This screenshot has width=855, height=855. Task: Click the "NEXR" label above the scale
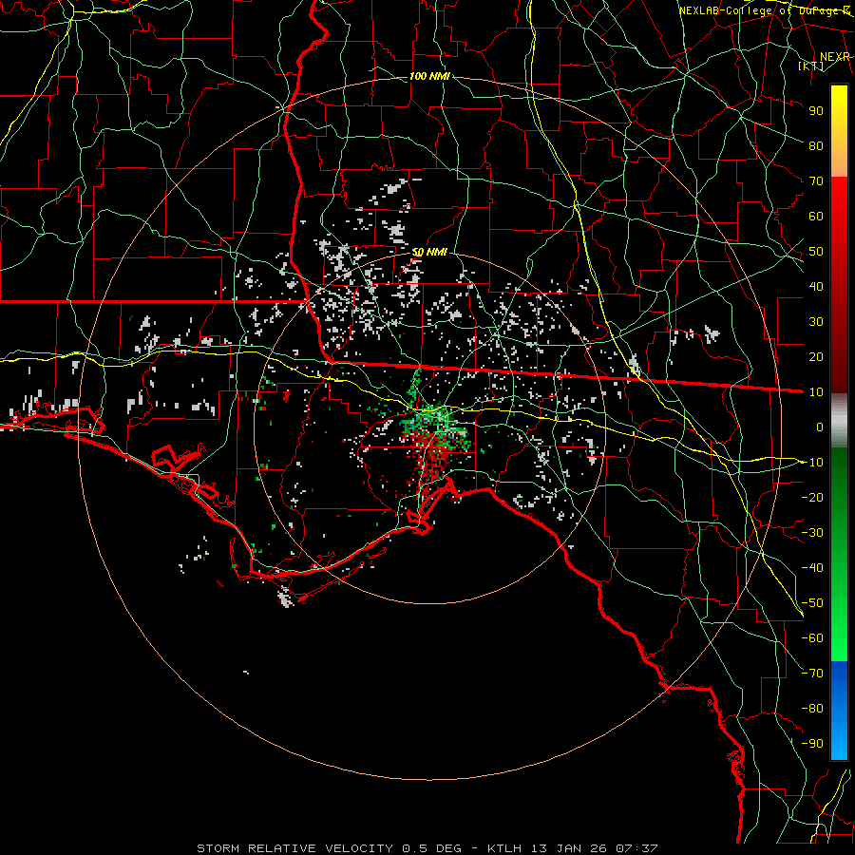[834, 57]
